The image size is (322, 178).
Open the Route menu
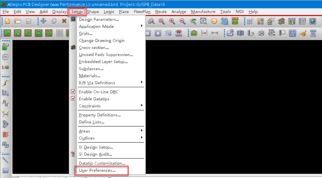(x=161, y=12)
